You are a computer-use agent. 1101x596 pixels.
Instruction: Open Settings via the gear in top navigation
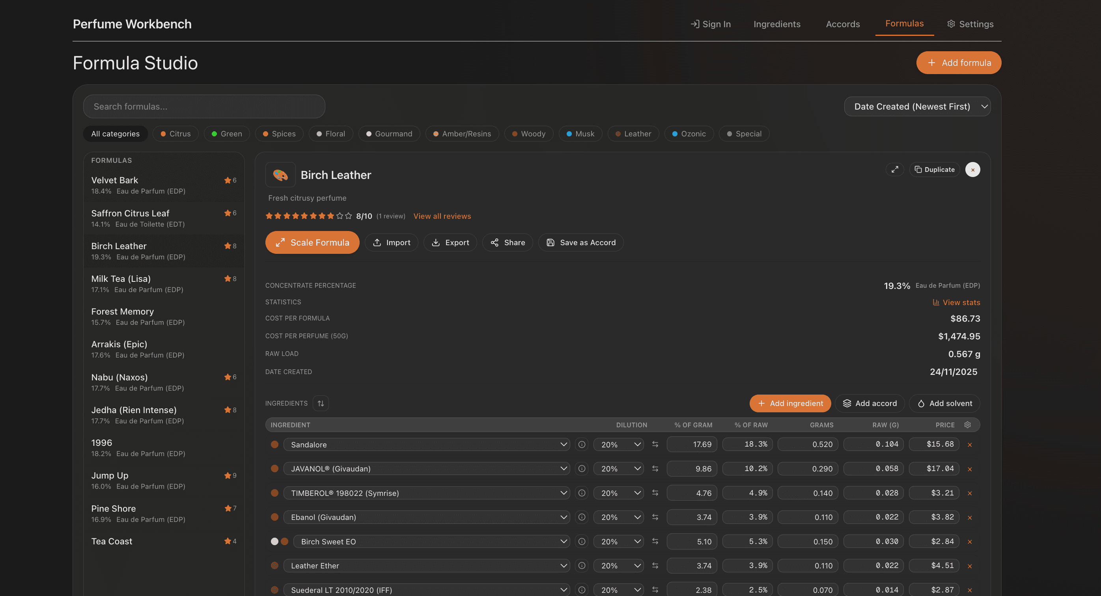970,24
